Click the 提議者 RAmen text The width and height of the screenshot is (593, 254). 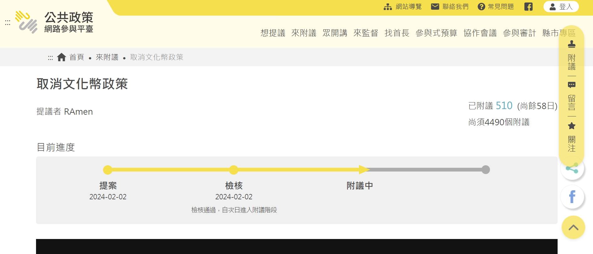click(x=65, y=112)
